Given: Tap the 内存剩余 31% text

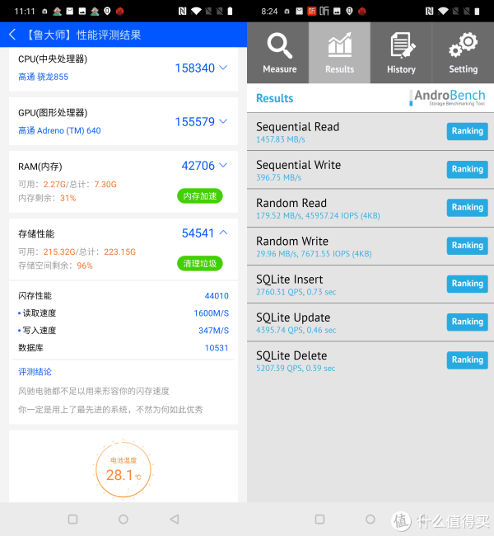Looking at the screenshot, I should pos(47,198).
